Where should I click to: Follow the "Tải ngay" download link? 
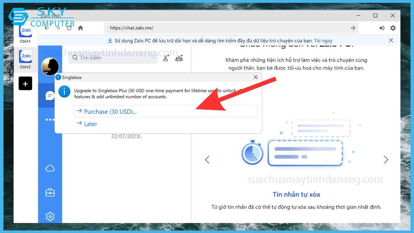coord(323,41)
